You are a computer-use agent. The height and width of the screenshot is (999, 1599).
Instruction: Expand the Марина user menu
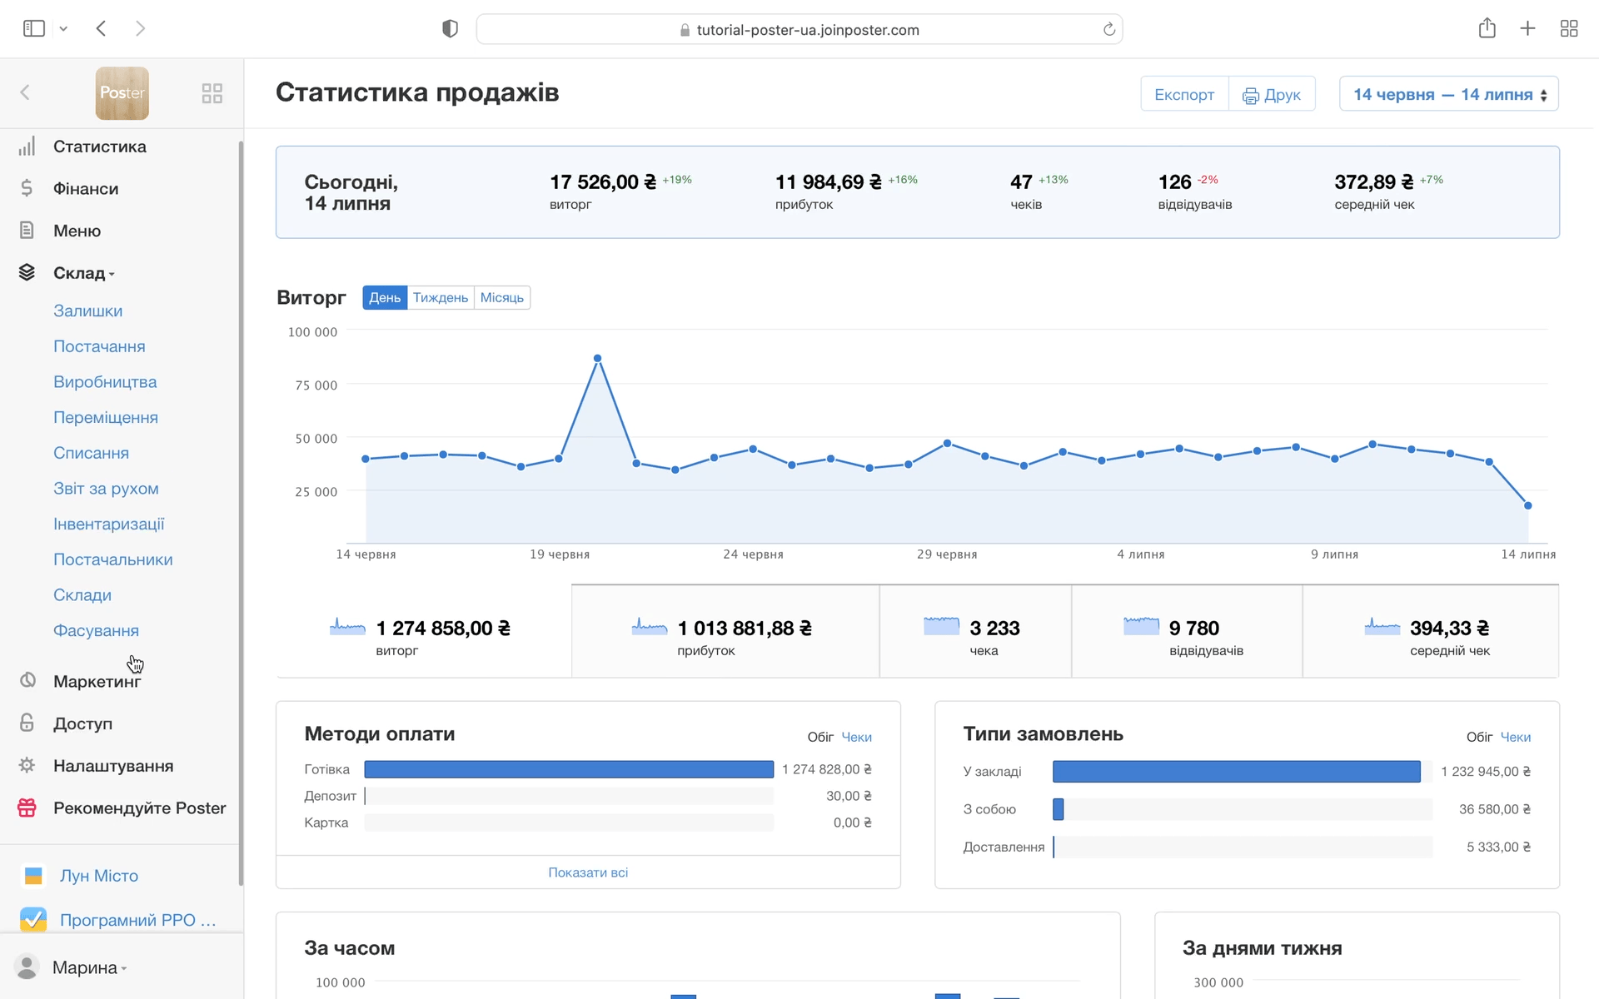(x=88, y=967)
